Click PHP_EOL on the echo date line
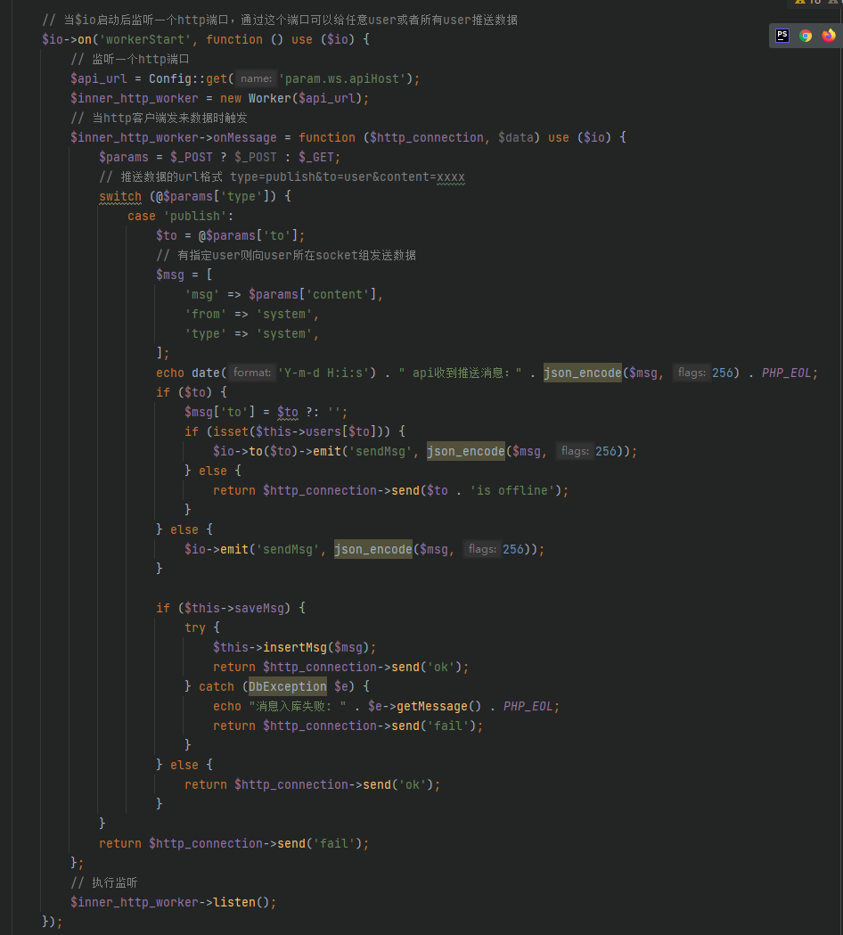Viewport: 843px width, 935px height. pyautogui.click(x=786, y=373)
